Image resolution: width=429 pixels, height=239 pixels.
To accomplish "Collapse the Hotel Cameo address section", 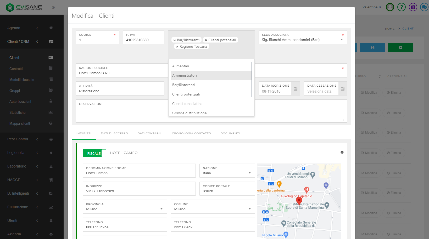I will pos(342,152).
